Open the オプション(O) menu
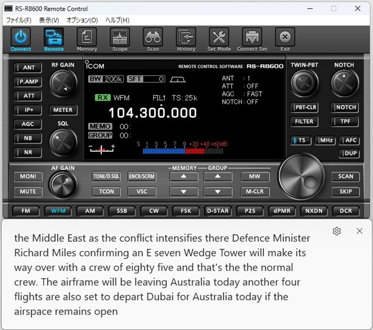The width and height of the screenshot is (373, 330). (82, 20)
